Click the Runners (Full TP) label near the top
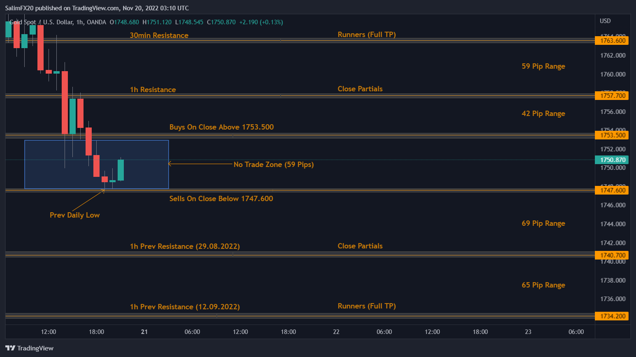The width and height of the screenshot is (636, 357). click(x=367, y=35)
